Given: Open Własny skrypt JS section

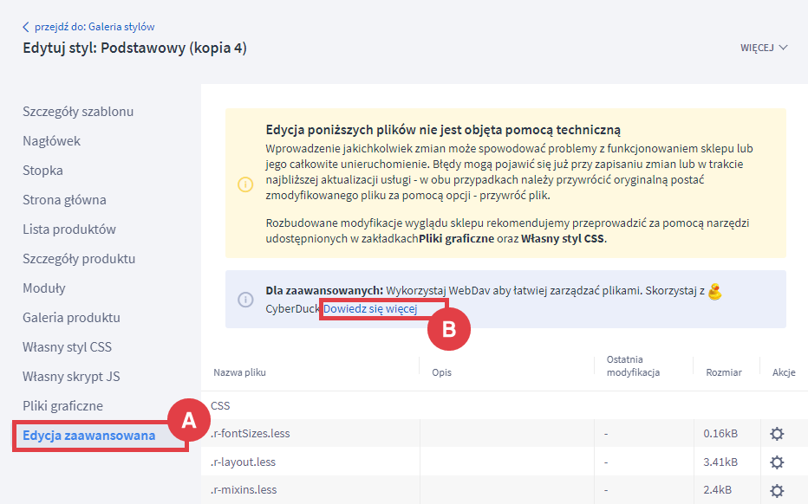Looking at the screenshot, I should (x=70, y=377).
